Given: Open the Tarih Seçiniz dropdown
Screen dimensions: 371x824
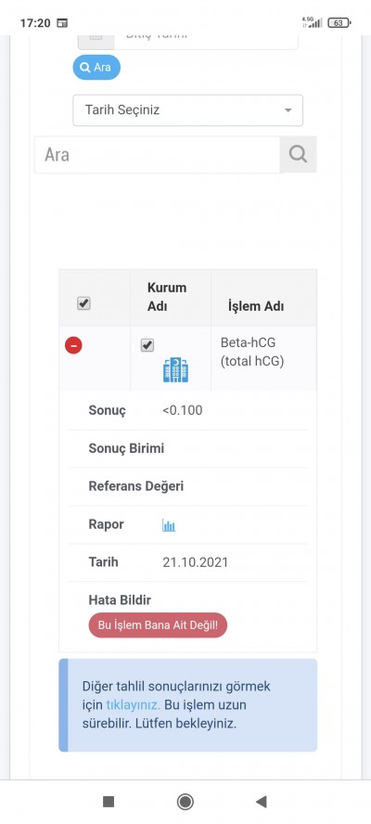Looking at the screenshot, I should [x=187, y=110].
